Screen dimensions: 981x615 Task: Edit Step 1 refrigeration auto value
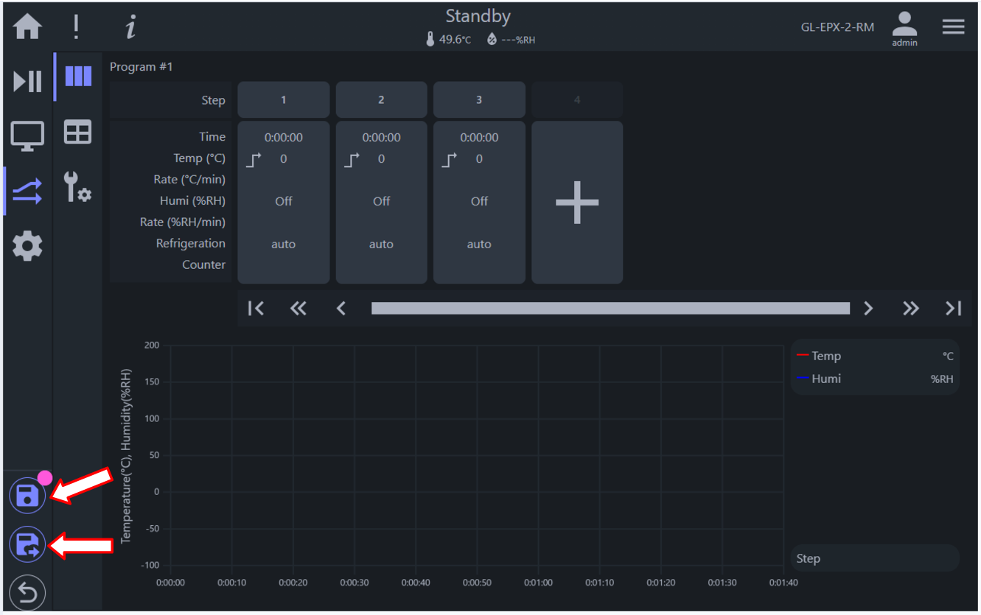tap(284, 245)
